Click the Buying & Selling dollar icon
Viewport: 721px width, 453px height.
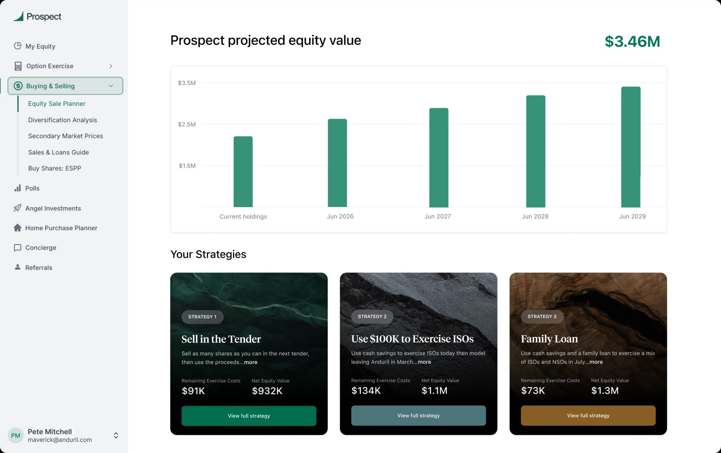(x=18, y=86)
